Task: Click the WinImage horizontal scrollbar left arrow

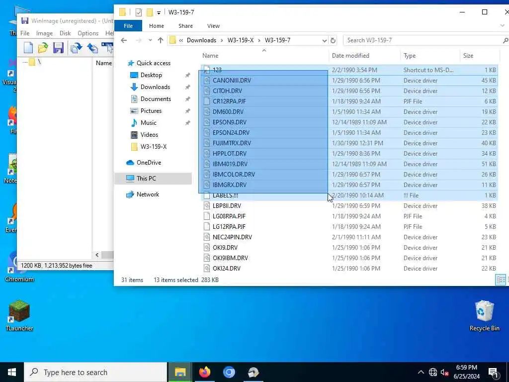Action: (97, 255)
